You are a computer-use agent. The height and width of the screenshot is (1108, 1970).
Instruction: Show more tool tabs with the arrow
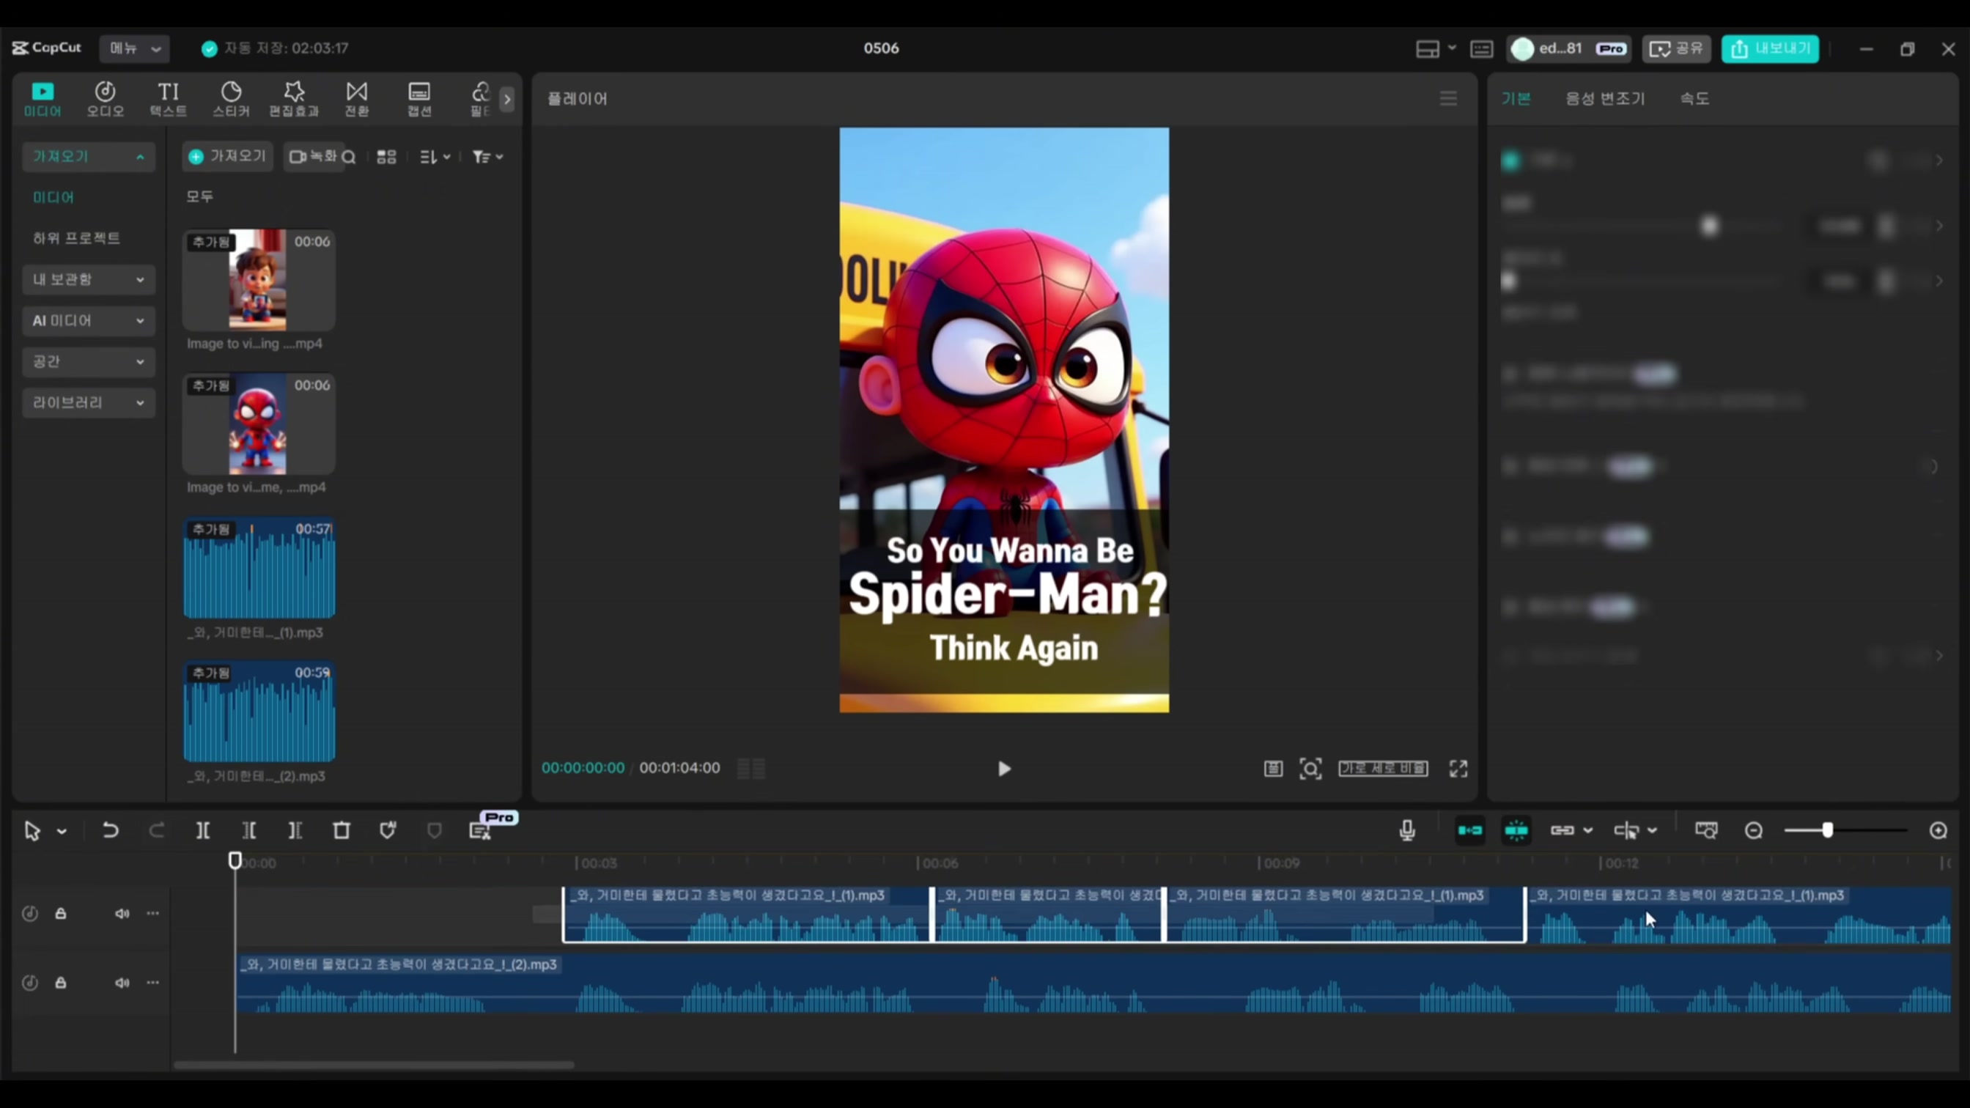(507, 99)
